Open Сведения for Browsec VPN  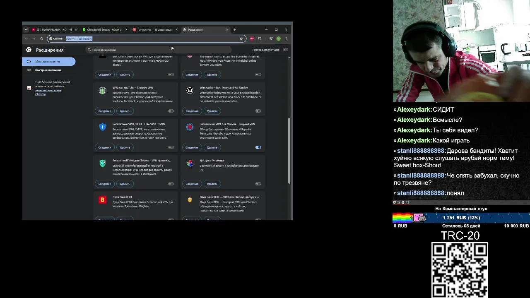[x=105, y=111]
